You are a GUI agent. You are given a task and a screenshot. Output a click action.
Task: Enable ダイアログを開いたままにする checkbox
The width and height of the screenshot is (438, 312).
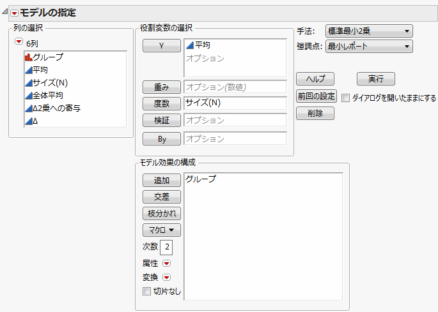[x=346, y=98]
